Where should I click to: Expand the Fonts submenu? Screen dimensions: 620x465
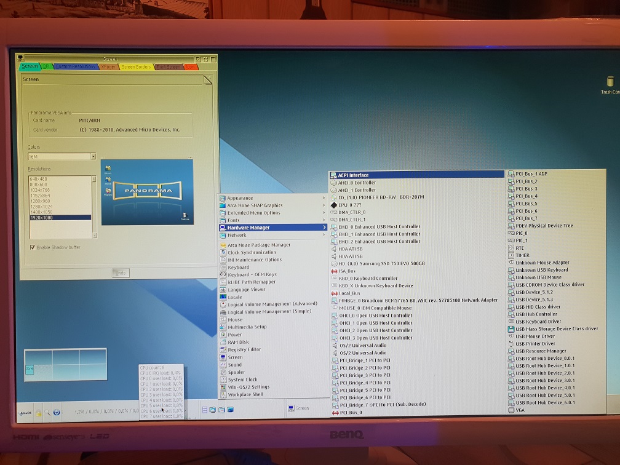[273, 220]
